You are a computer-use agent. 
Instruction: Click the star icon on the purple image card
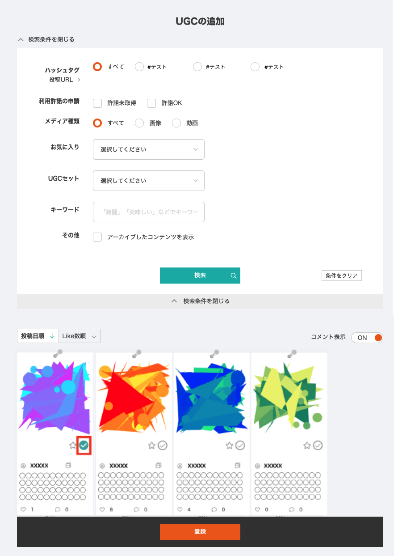click(73, 445)
